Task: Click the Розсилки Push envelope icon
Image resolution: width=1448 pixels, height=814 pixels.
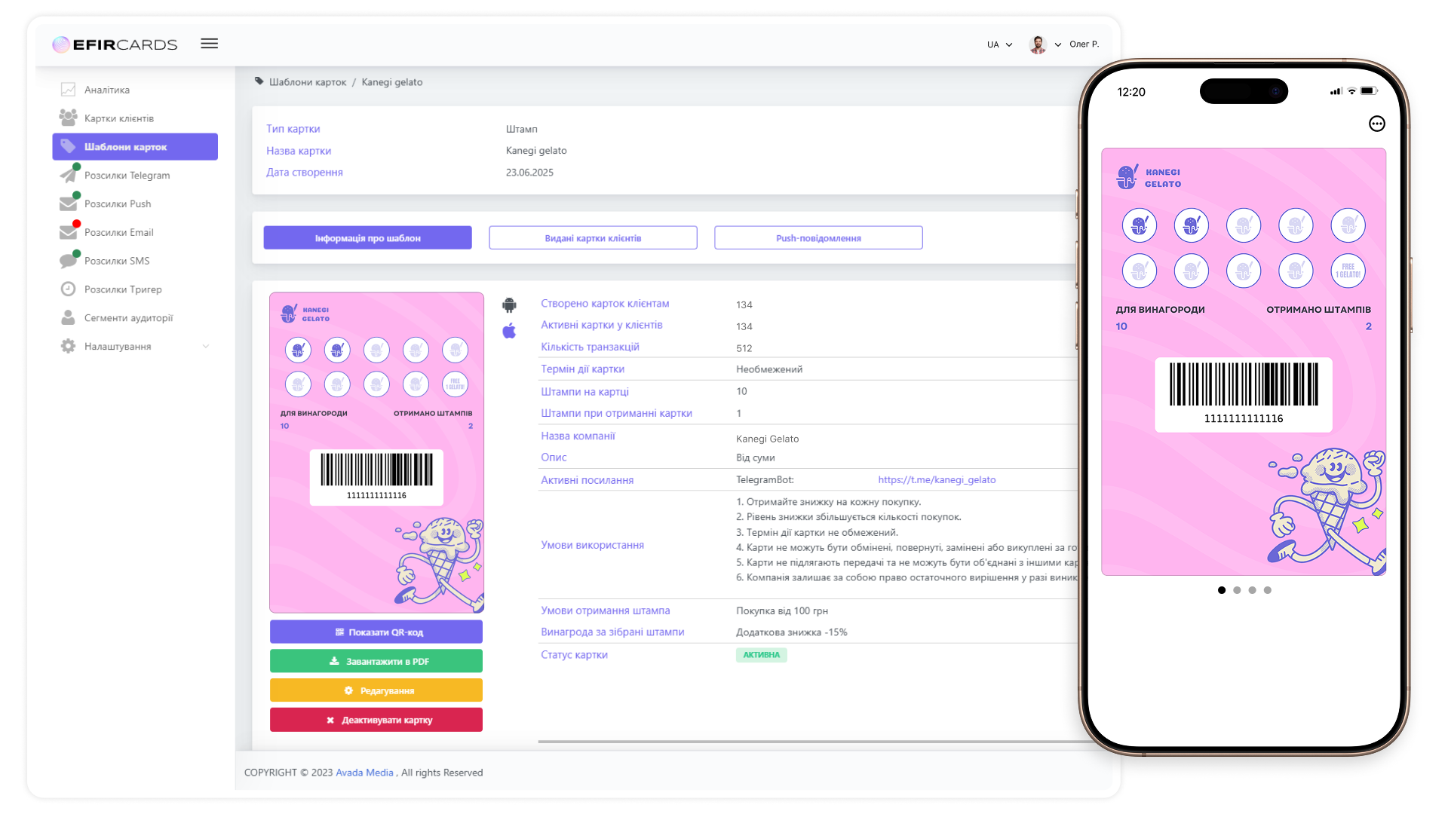Action: pos(68,203)
